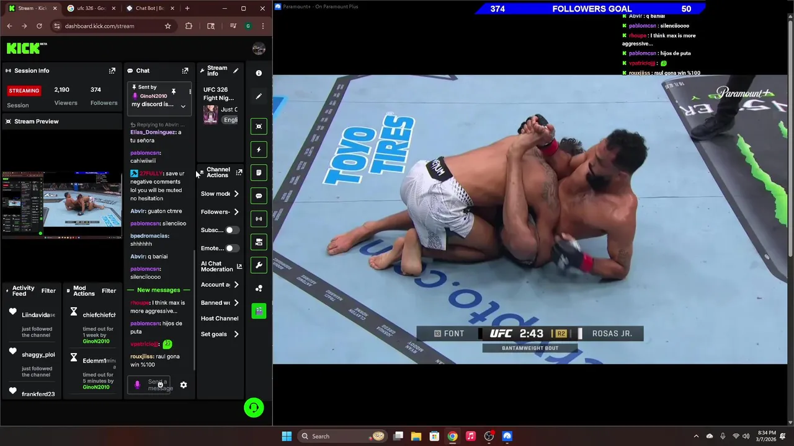
Task: Toggle the broadcast signal widget icon in sidebar
Action: (259, 219)
